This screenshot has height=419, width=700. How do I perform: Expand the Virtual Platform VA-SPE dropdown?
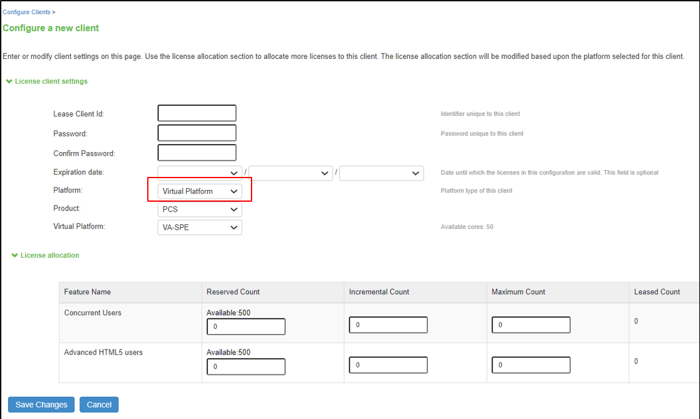199,228
